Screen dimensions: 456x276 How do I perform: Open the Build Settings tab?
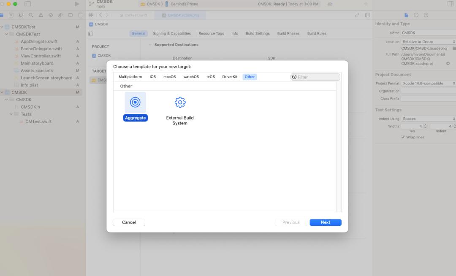pos(258,33)
